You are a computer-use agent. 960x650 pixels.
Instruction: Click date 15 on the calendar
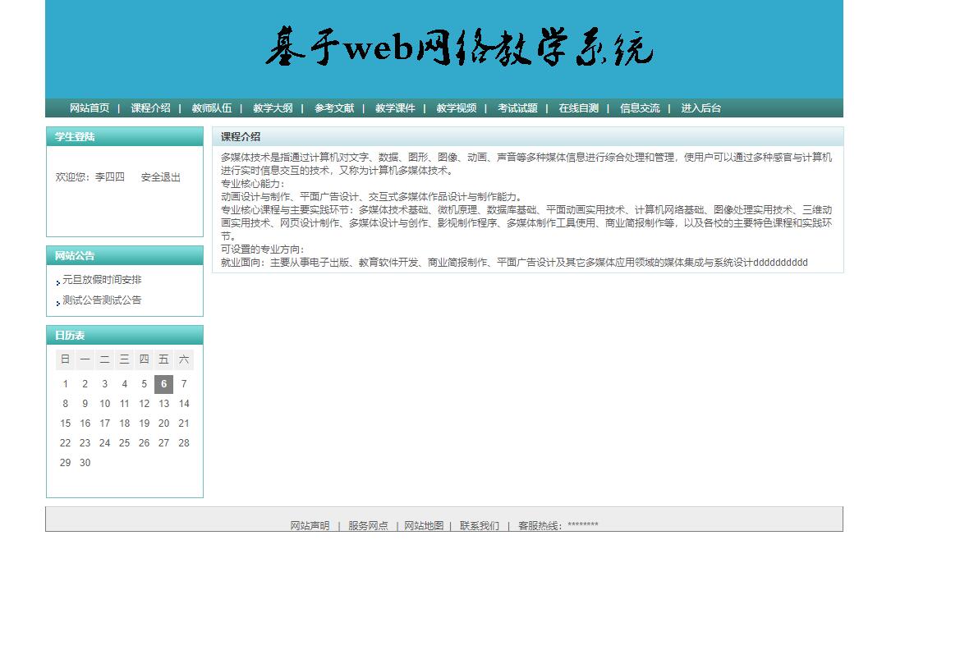pos(65,423)
